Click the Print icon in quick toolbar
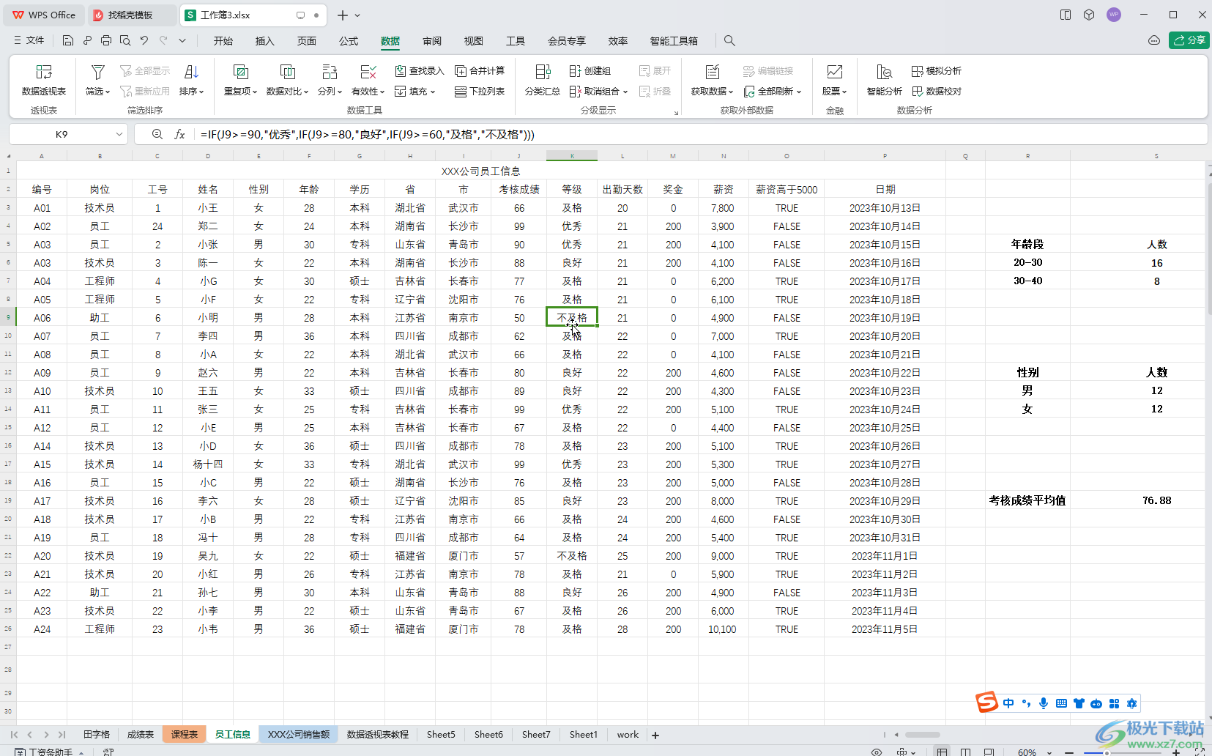The width and height of the screenshot is (1212, 756). tap(106, 41)
